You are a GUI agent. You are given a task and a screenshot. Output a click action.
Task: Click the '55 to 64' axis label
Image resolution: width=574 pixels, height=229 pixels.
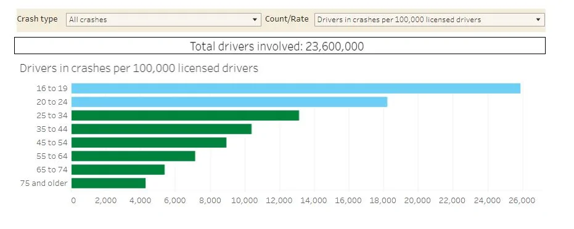(52, 156)
